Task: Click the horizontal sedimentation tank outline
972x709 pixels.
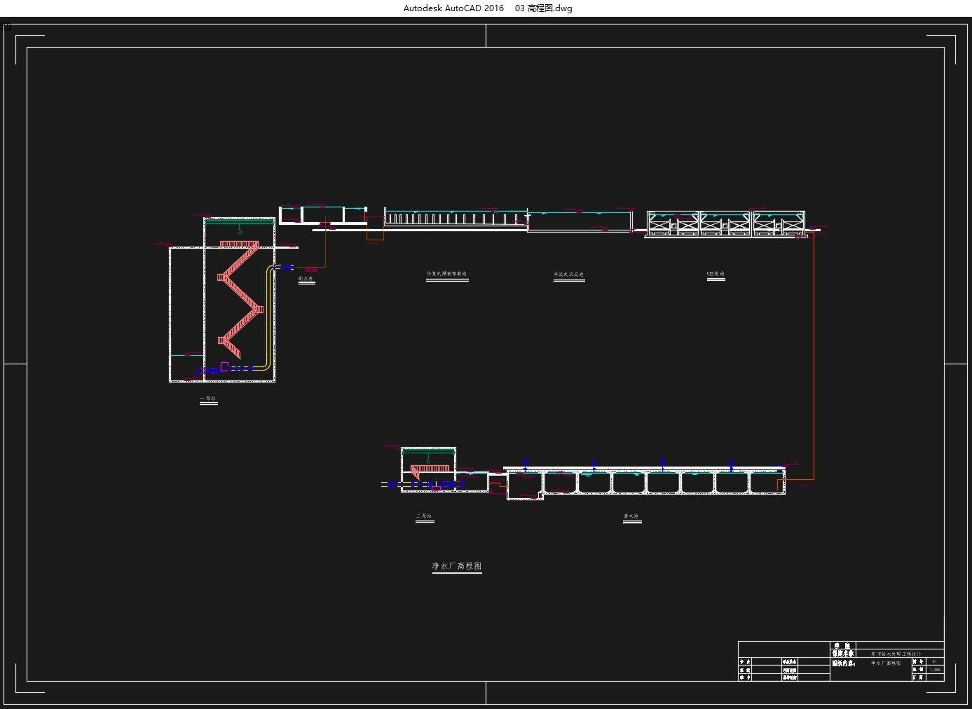Action: pyautogui.click(x=579, y=221)
